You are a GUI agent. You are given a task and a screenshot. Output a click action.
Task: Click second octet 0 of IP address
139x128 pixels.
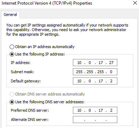(x=90, y=63)
